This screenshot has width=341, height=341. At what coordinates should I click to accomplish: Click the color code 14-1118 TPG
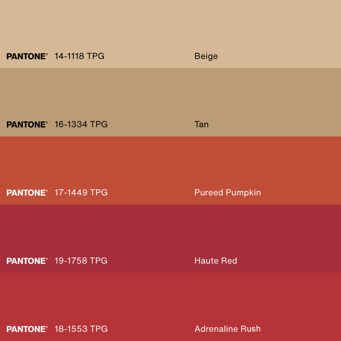(x=79, y=56)
